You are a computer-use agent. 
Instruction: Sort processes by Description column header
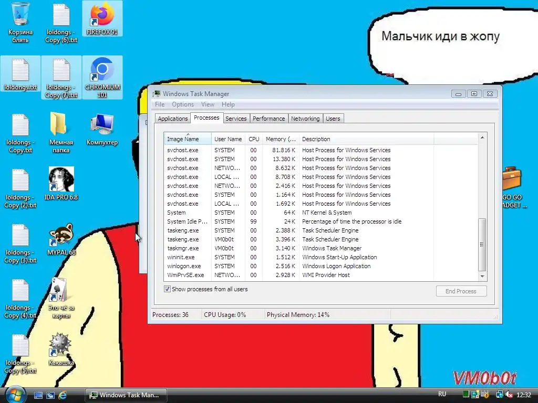366,139
